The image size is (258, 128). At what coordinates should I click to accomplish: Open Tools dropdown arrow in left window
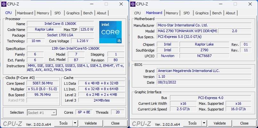pyautogui.click(x=75, y=123)
